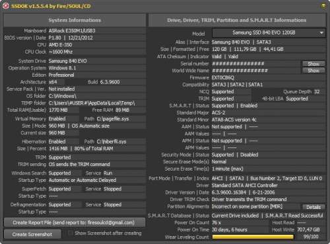Click the SSDOK app icon in title bar
Screen dimensions: 330x244
point(5,6)
